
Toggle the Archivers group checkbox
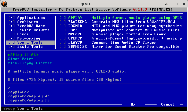[12, 22]
